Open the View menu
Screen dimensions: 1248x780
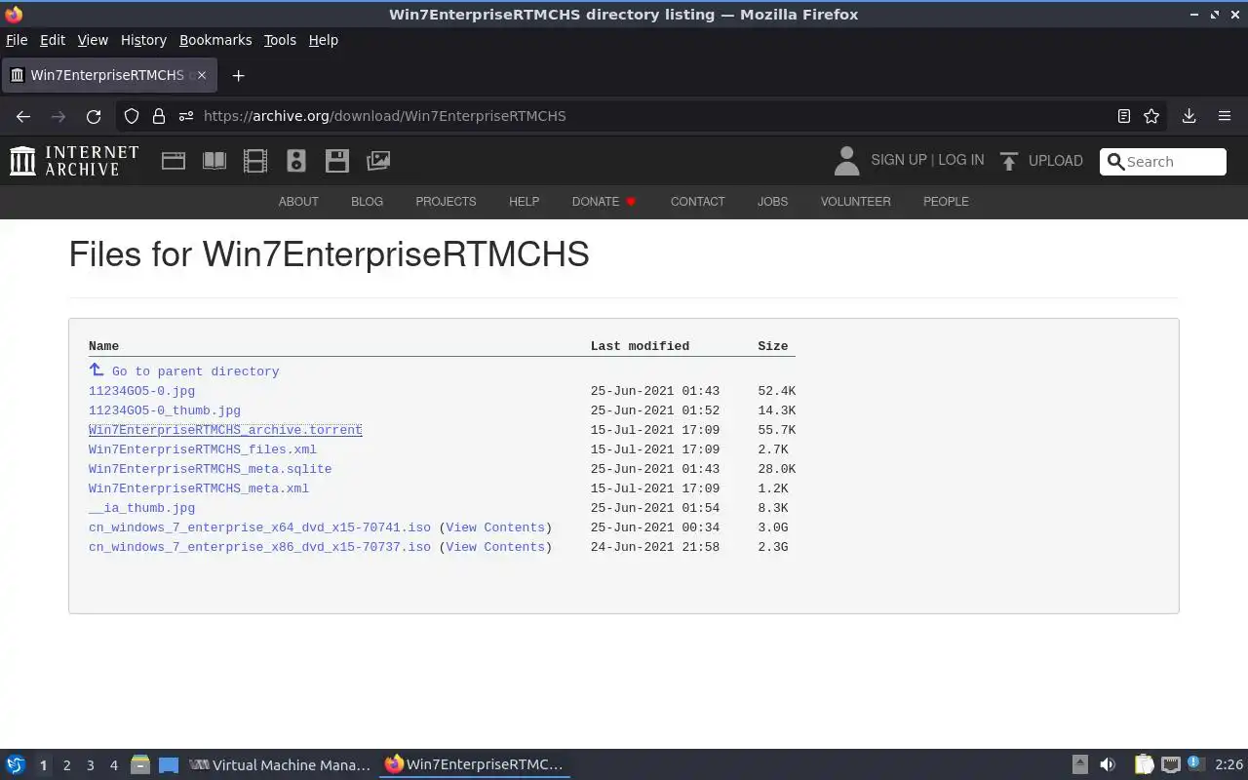point(93,40)
